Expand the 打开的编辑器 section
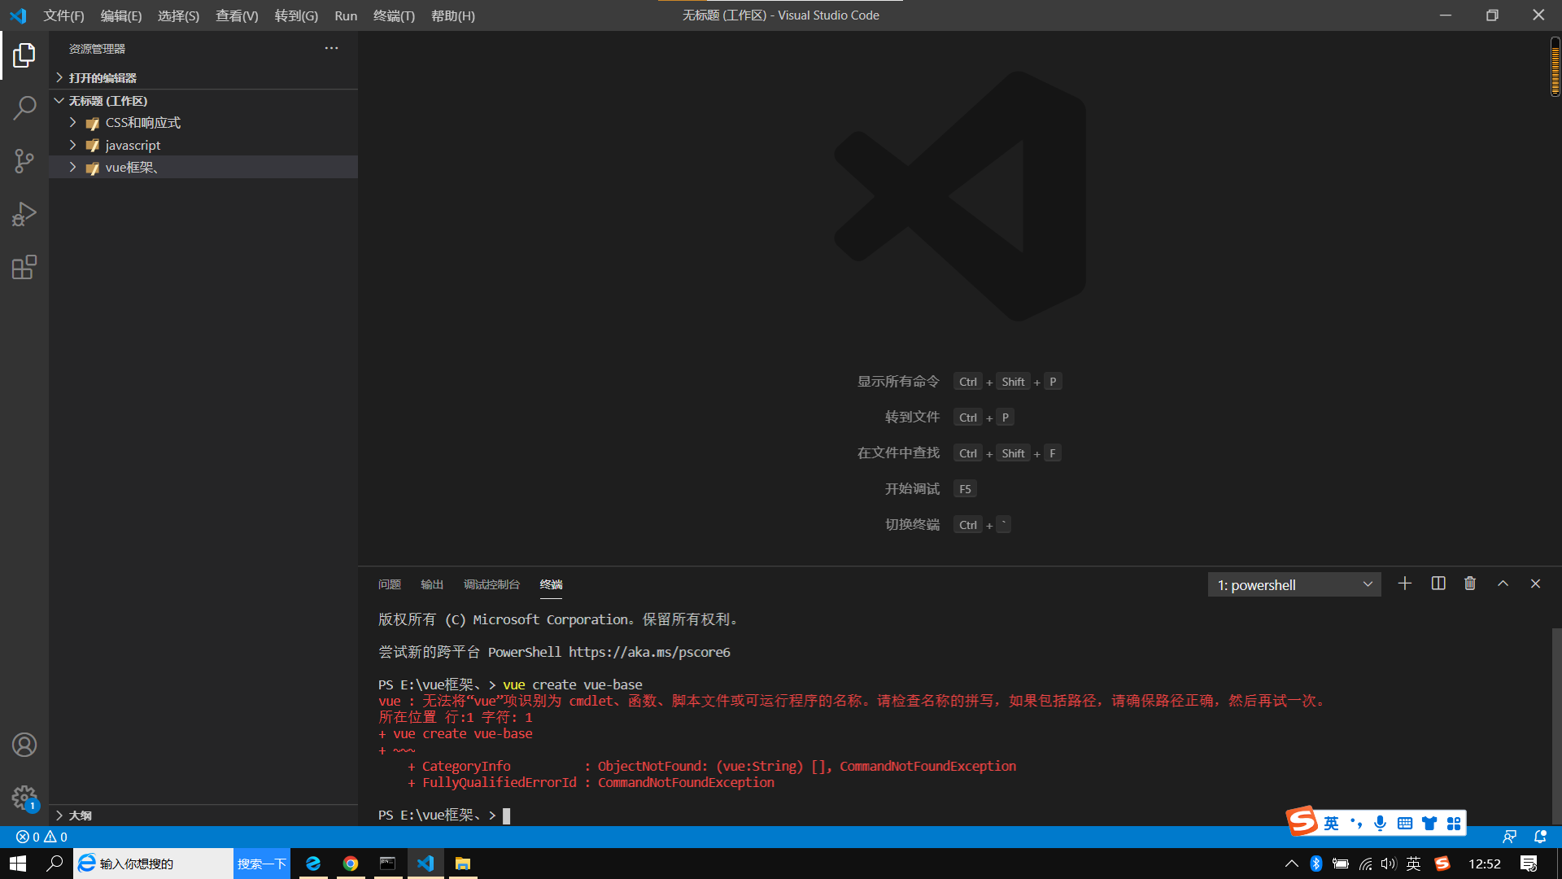Screen dimensions: 1562x879 (203, 77)
